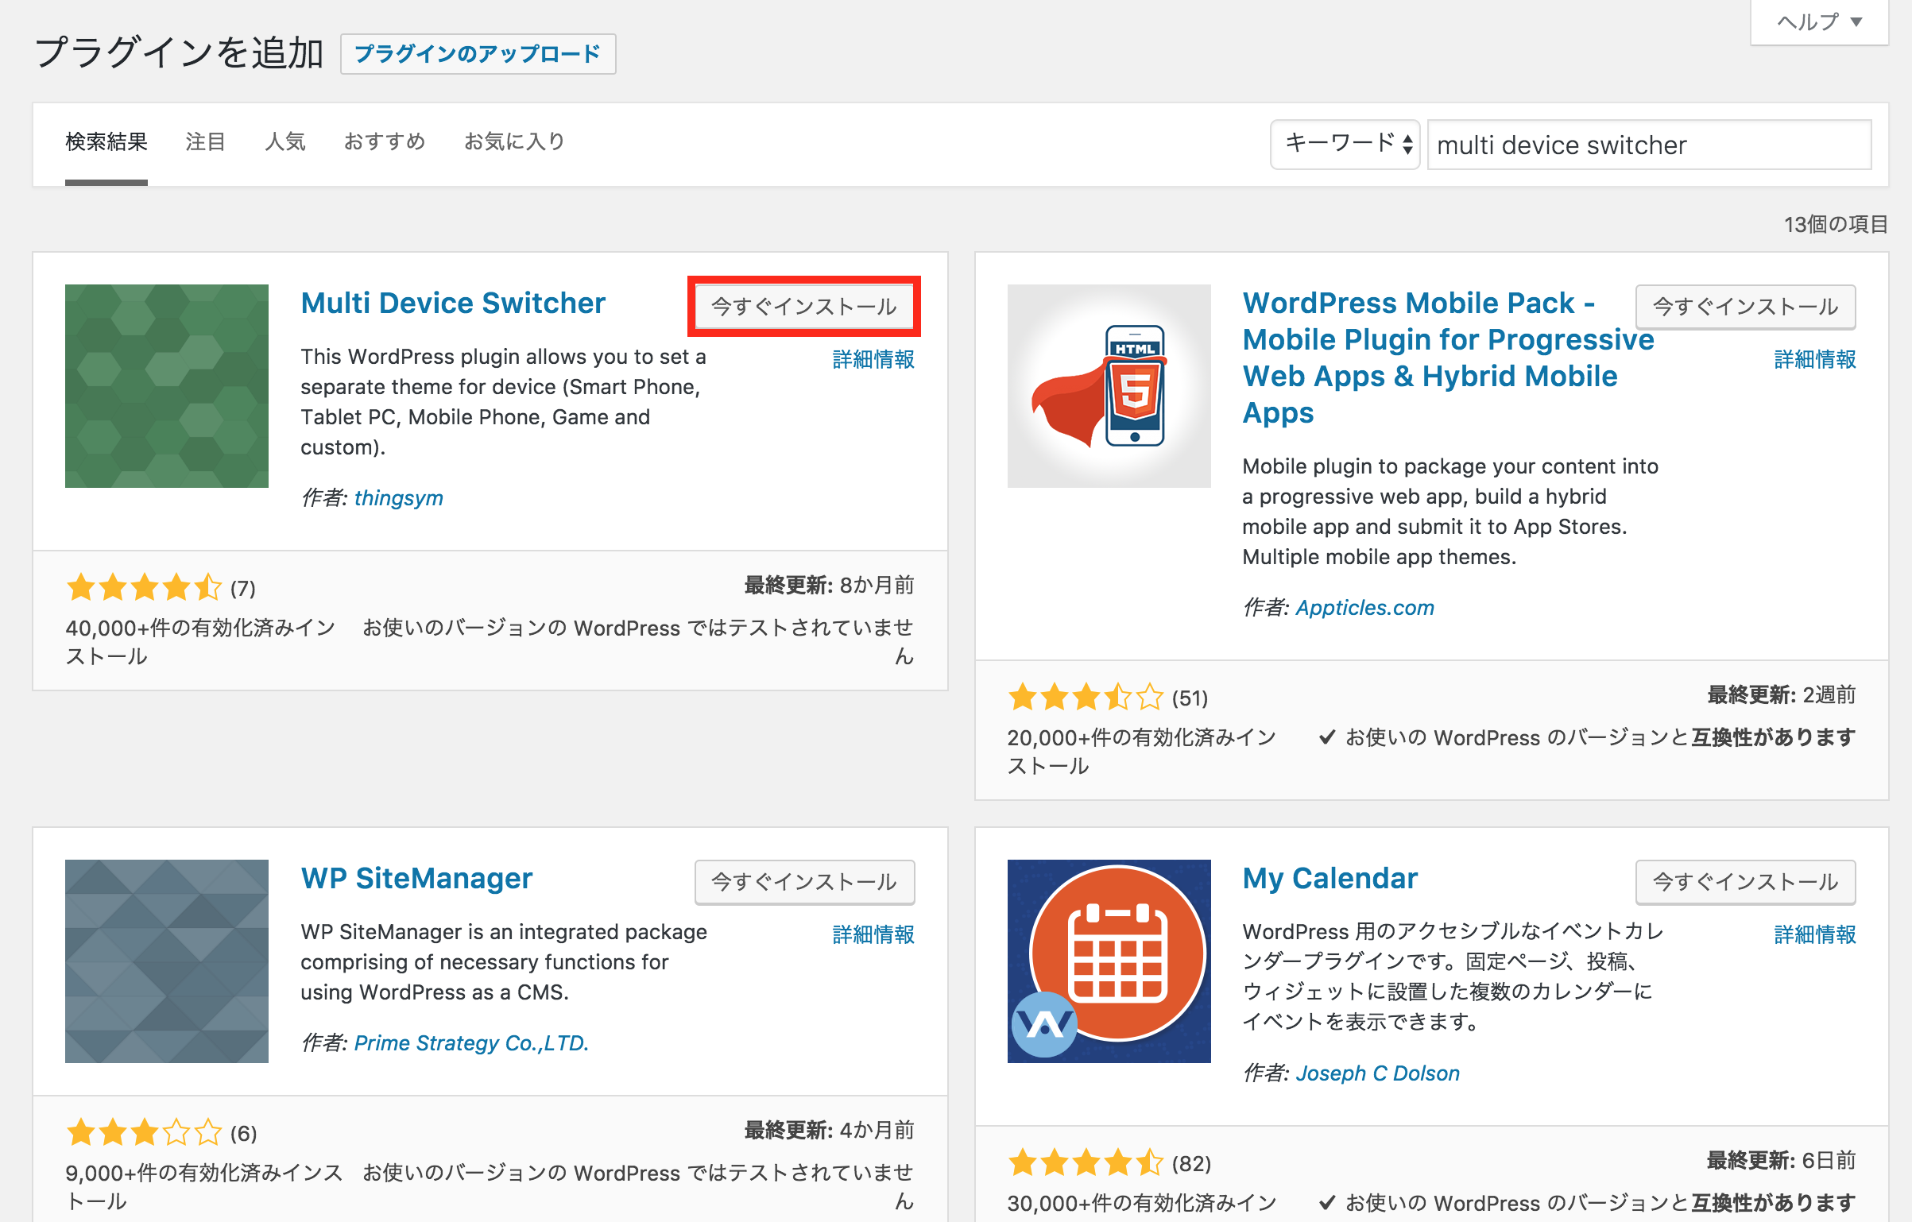Install WP SiteManager now
The width and height of the screenshot is (1912, 1222).
[804, 882]
